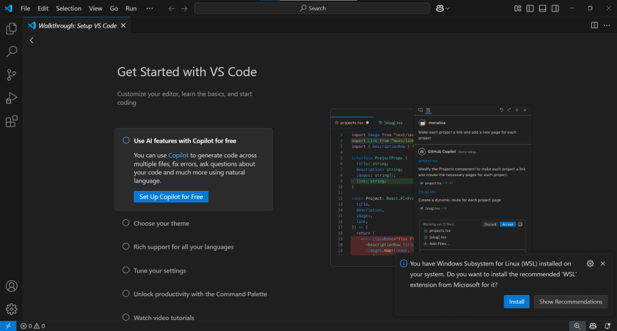The image size is (617, 331).
Task: Open the Explorer view in activity bar
Action: [12, 28]
